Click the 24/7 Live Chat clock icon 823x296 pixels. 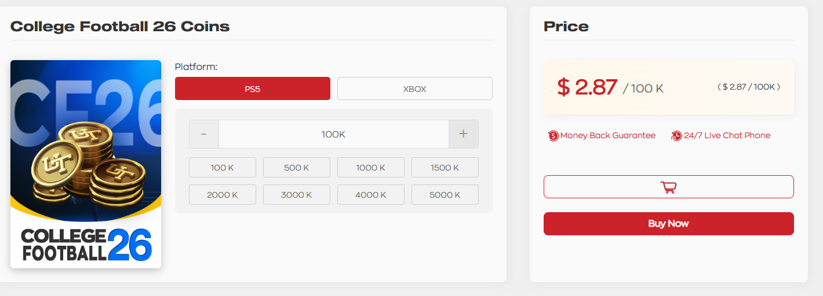pyautogui.click(x=676, y=136)
